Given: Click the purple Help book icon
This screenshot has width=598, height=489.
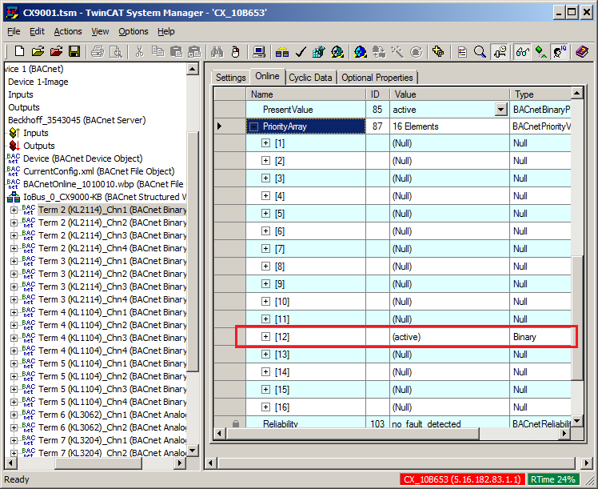Looking at the screenshot, I should tap(582, 51).
